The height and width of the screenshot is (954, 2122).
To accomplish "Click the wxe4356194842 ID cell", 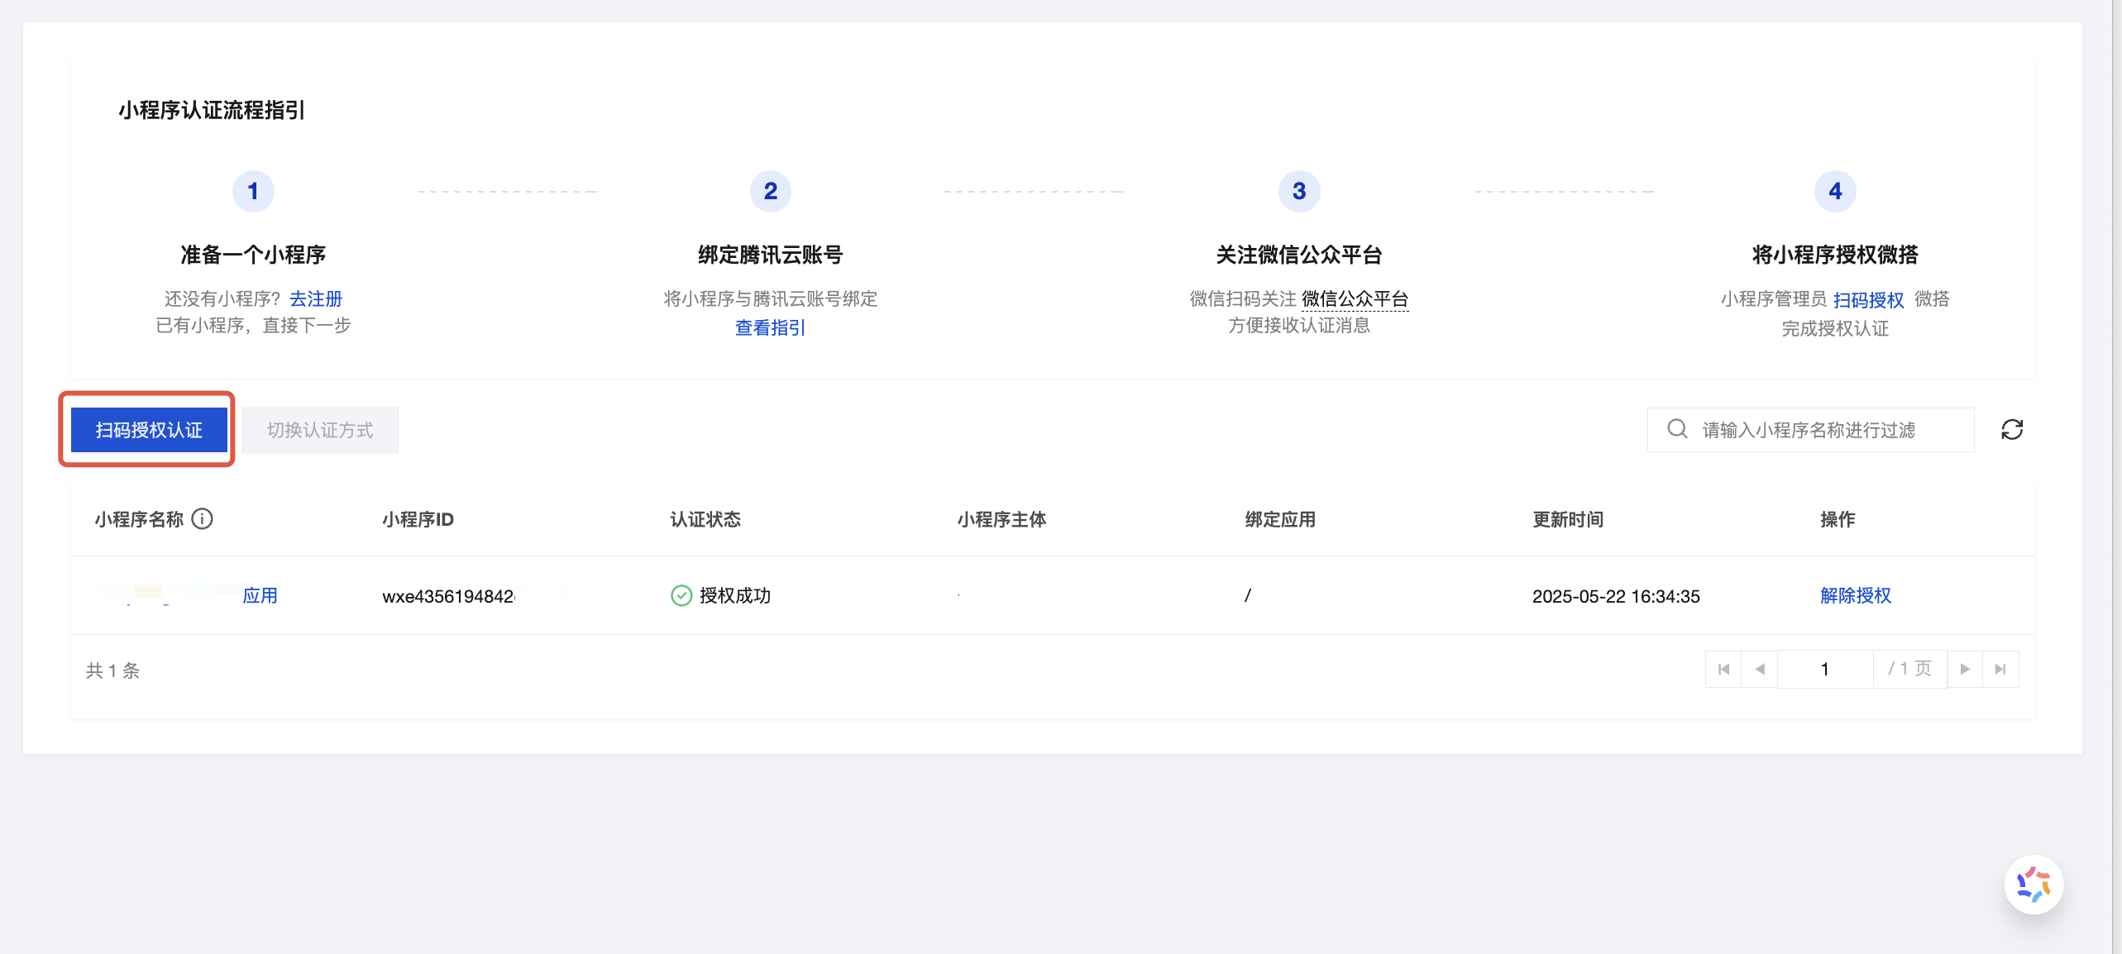I will click(x=449, y=596).
